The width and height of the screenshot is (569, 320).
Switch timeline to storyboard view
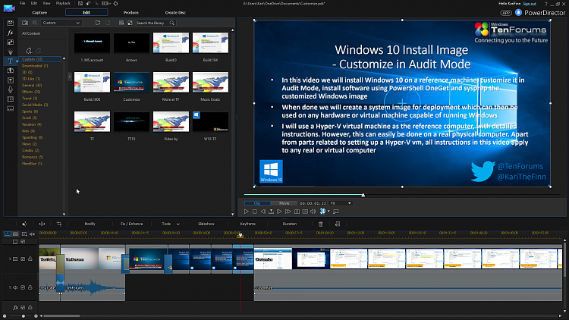16,234
